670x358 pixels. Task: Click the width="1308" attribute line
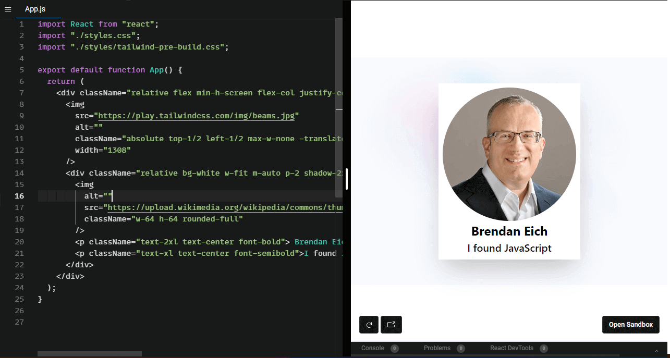pos(103,150)
